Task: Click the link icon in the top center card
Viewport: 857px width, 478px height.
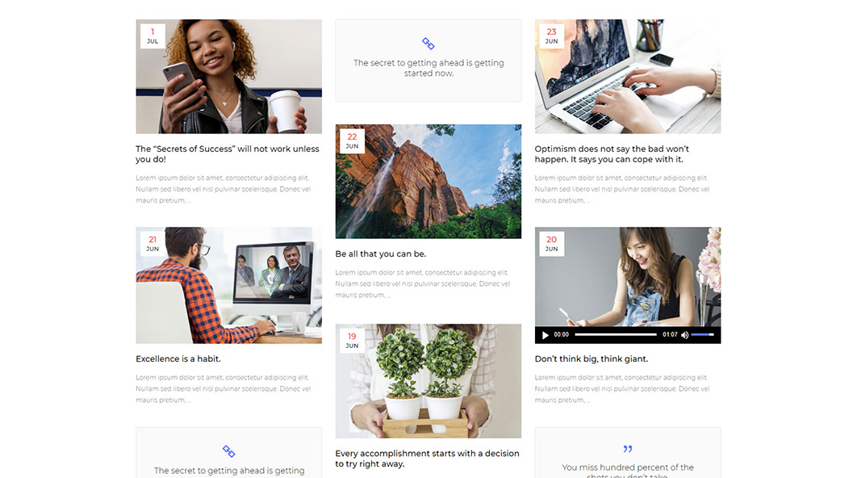Action: coord(428,44)
